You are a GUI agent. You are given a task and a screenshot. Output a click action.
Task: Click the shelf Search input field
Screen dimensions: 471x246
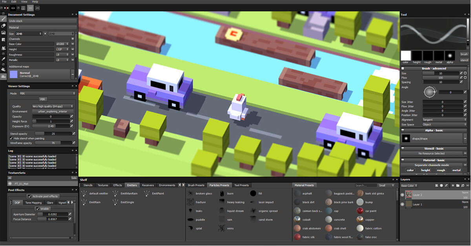coord(365,185)
